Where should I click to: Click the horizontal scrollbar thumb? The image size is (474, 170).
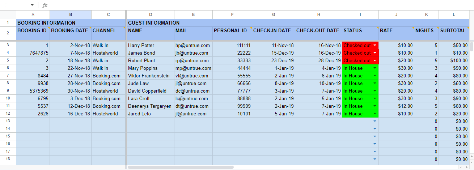coord(181,167)
